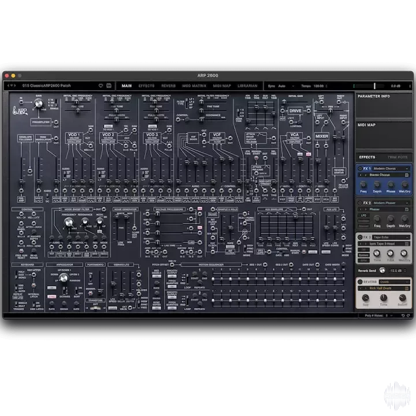The height and width of the screenshot is (416, 416).
Task: Click the Reverb Rolloff knob
Action: (402, 298)
